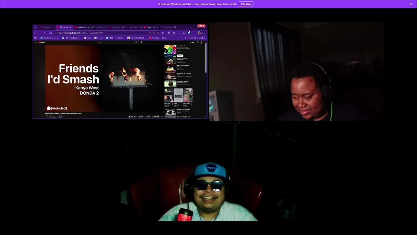Open the YouTube account avatar menu

click(x=202, y=42)
